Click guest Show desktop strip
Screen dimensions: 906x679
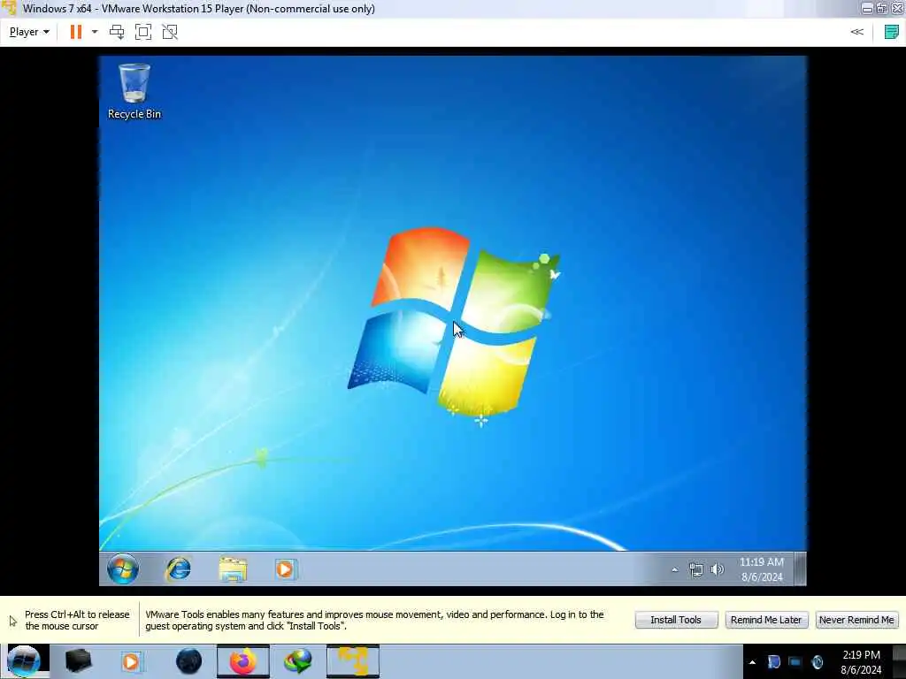[800, 568]
